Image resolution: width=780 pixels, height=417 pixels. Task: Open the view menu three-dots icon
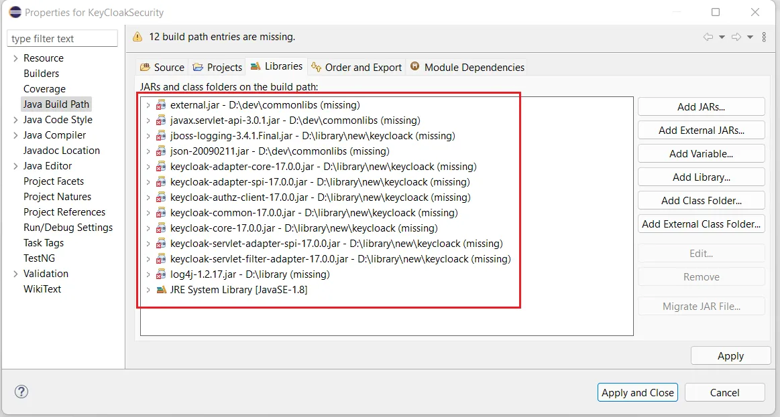(764, 37)
